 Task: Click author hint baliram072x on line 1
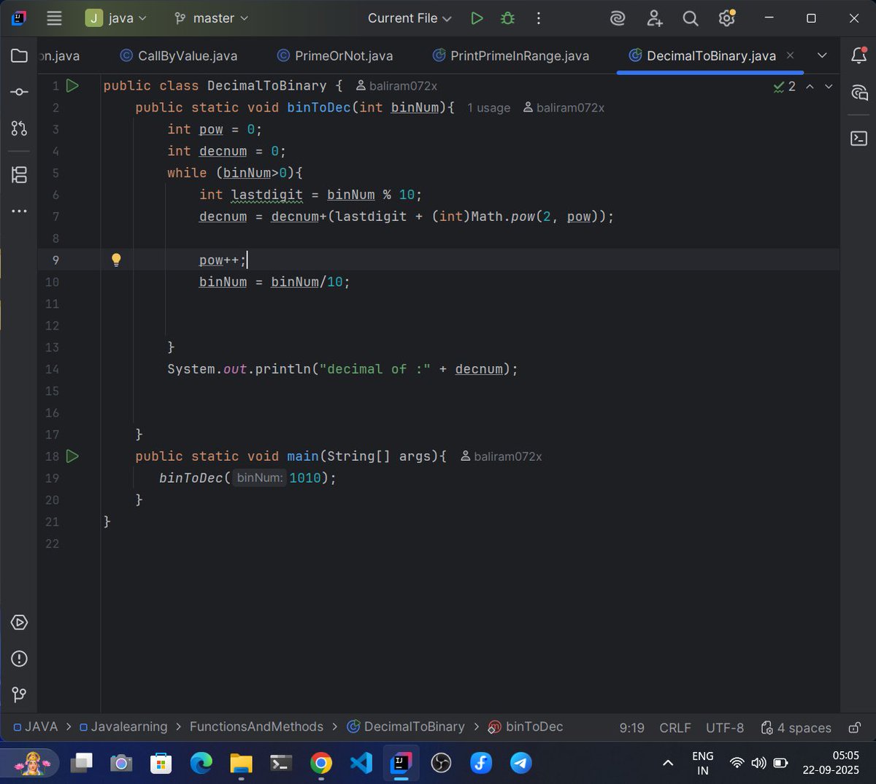(396, 86)
